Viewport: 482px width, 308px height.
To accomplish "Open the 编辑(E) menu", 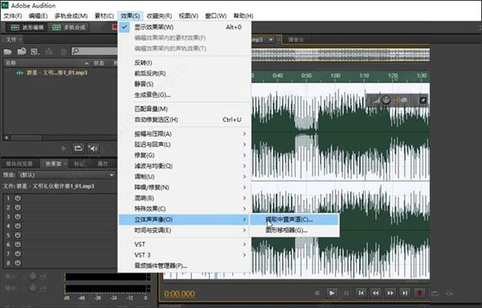I will tap(38, 16).
